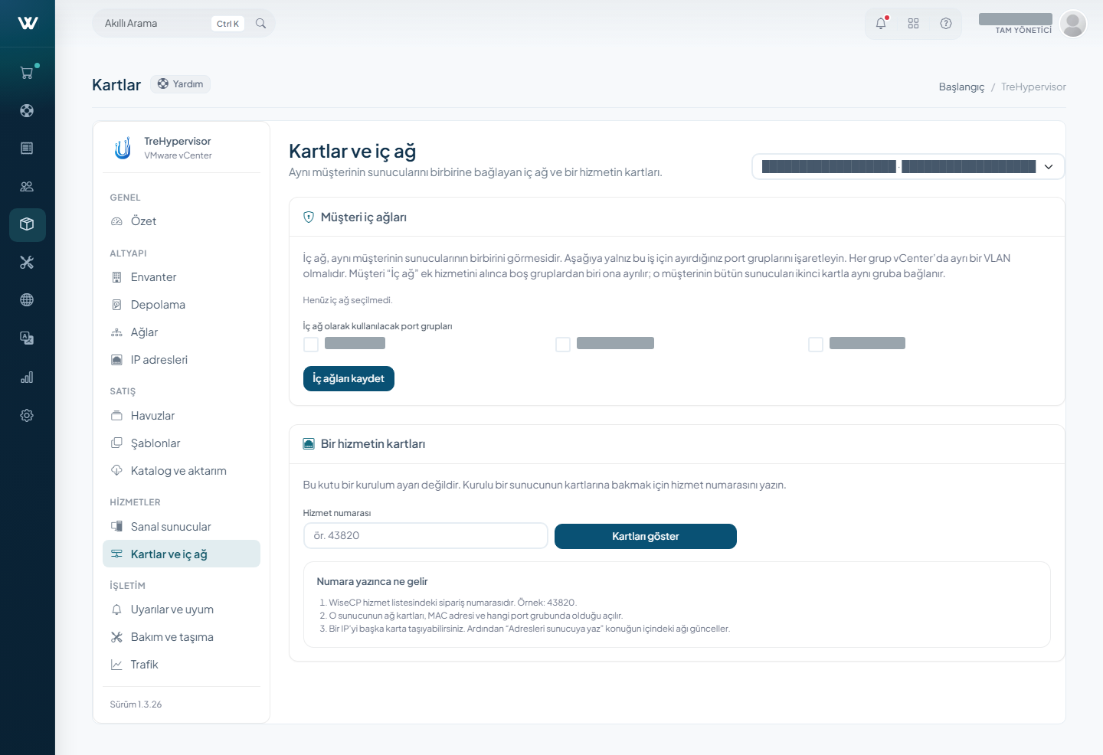Click the notifications bell icon
Image resolution: width=1103 pixels, height=755 pixels.
click(881, 24)
